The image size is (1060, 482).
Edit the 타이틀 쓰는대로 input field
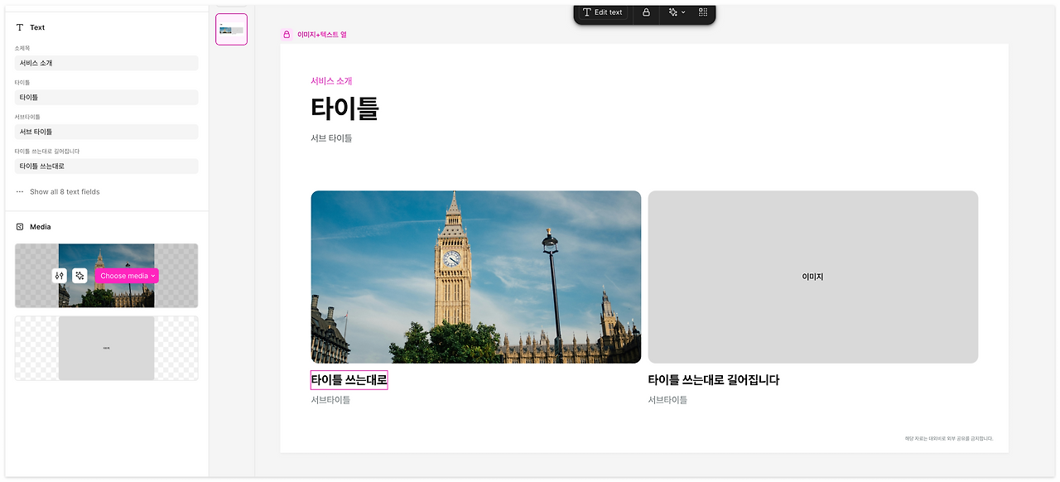pyautogui.click(x=106, y=166)
